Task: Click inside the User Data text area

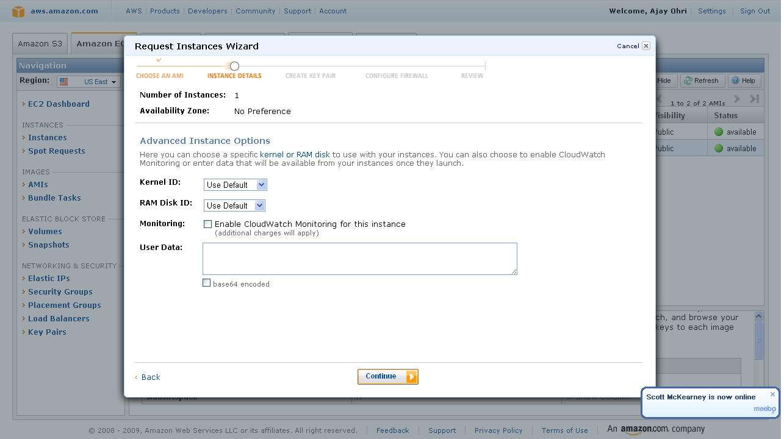Action: click(359, 259)
